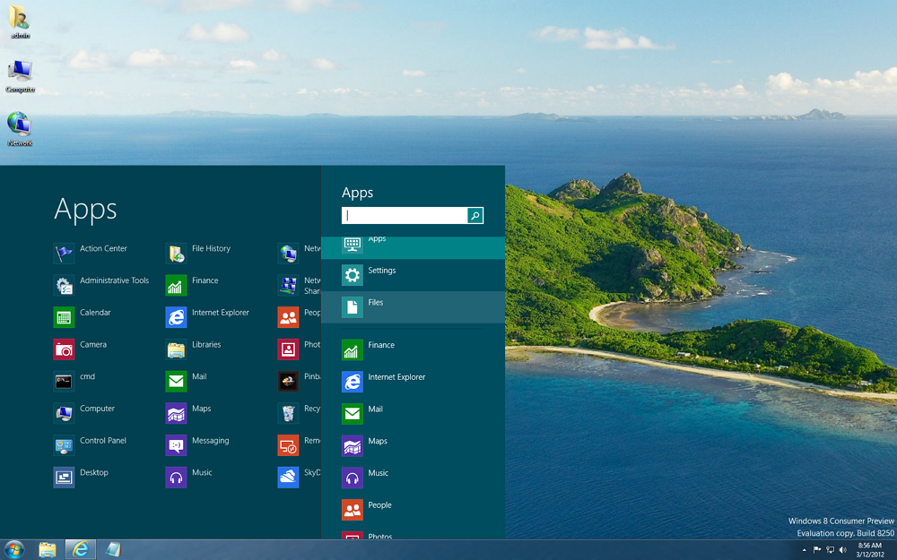Click inside the search input box
This screenshot has width=897, height=560.
pyautogui.click(x=404, y=215)
